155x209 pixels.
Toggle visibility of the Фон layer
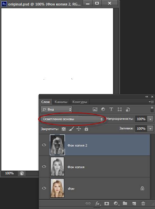[x=44, y=188]
